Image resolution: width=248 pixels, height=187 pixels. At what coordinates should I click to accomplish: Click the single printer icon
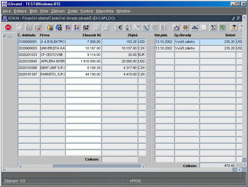(97, 28)
